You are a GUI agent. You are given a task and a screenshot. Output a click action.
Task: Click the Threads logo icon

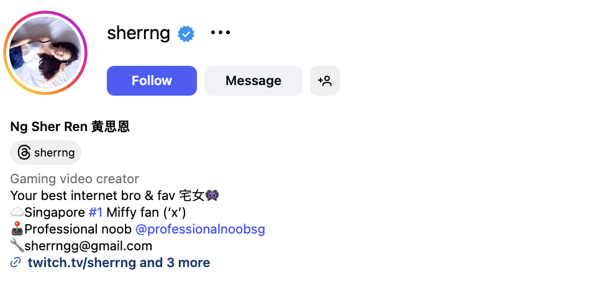click(24, 152)
